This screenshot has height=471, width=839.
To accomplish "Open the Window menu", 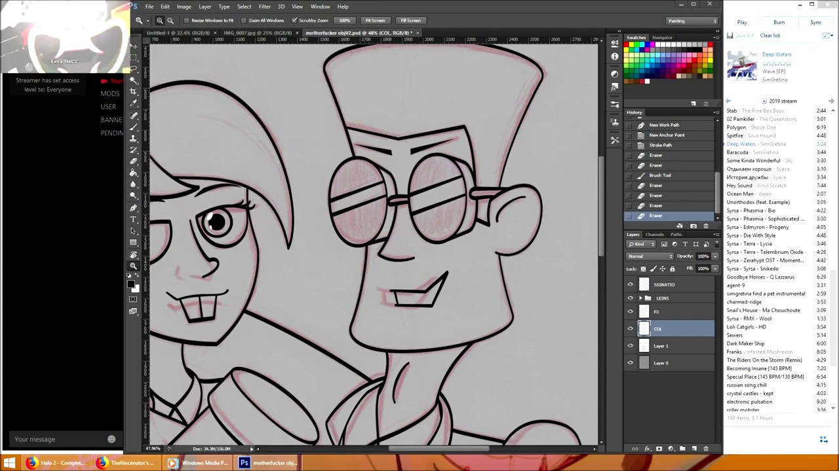I will (320, 7).
